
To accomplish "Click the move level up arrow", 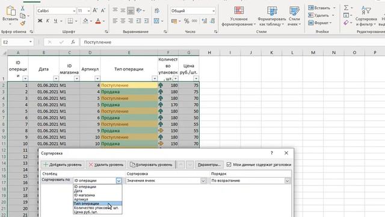I will coord(180,165).
